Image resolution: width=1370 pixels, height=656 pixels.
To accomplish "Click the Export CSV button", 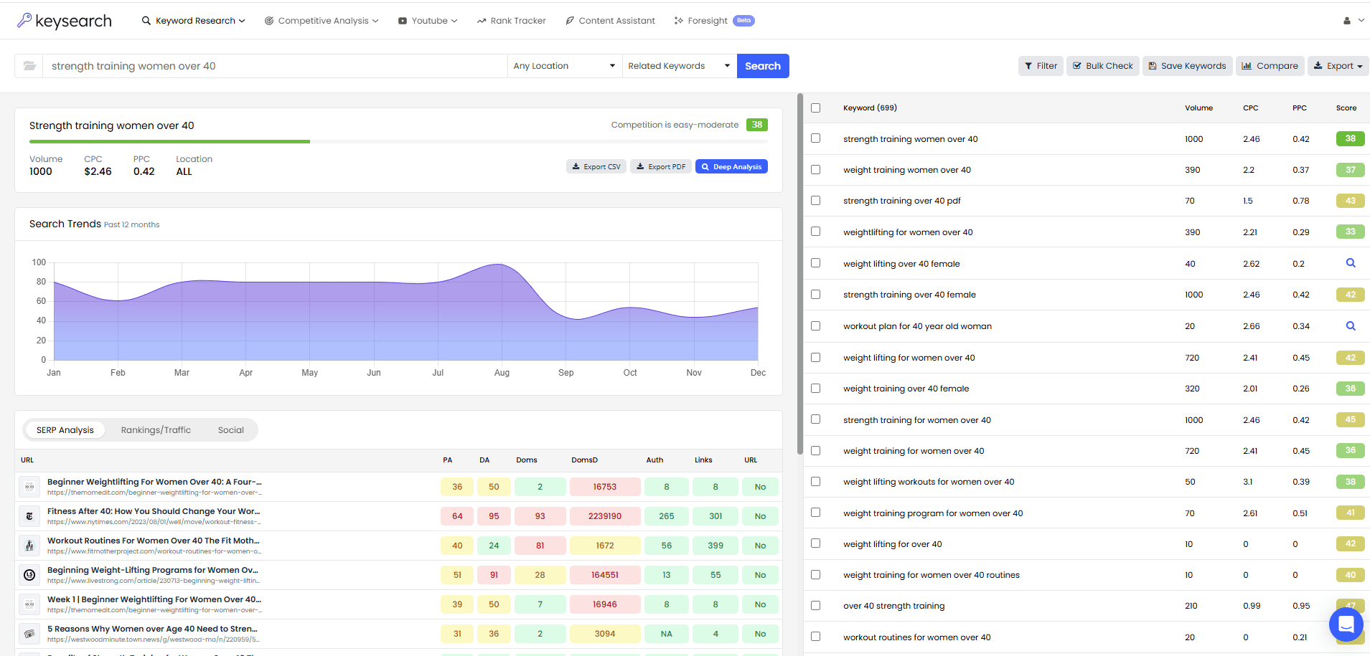I will tap(596, 166).
